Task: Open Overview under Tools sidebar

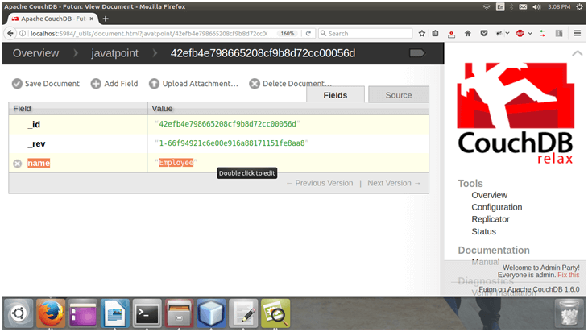Action: tap(490, 195)
